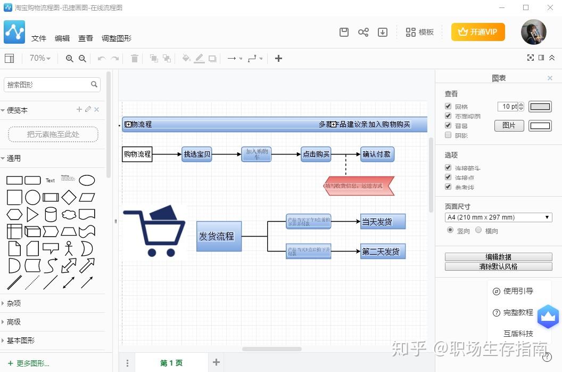Viewport: 562px width, 372px height.
Task: Toggle the 背景 checkbox
Action: click(448, 125)
